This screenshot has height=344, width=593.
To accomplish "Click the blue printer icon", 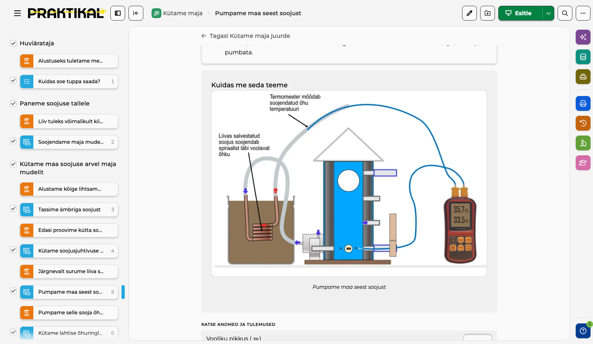I will [x=583, y=103].
